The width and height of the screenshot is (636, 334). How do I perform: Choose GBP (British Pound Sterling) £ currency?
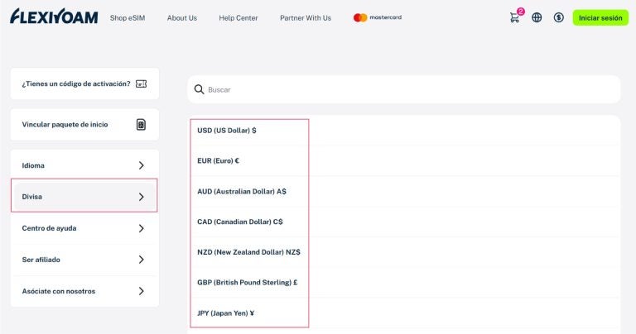[x=404, y=282]
